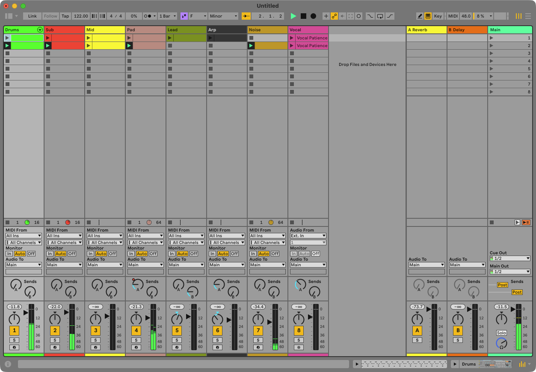Screen dimensions: 536x372
Task: Click the Tap tempo button
Action: [65, 16]
